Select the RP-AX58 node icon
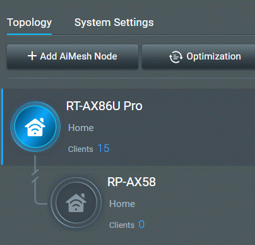Screen dimensions: 255x245 [x=76, y=203]
